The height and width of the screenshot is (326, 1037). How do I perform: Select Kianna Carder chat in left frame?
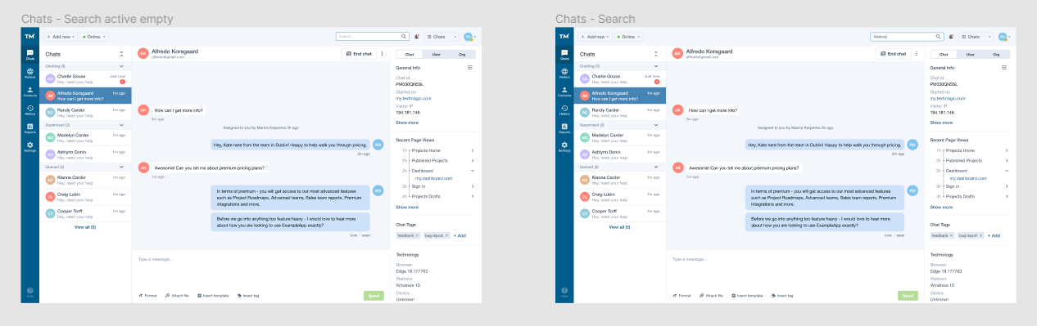coord(85,179)
